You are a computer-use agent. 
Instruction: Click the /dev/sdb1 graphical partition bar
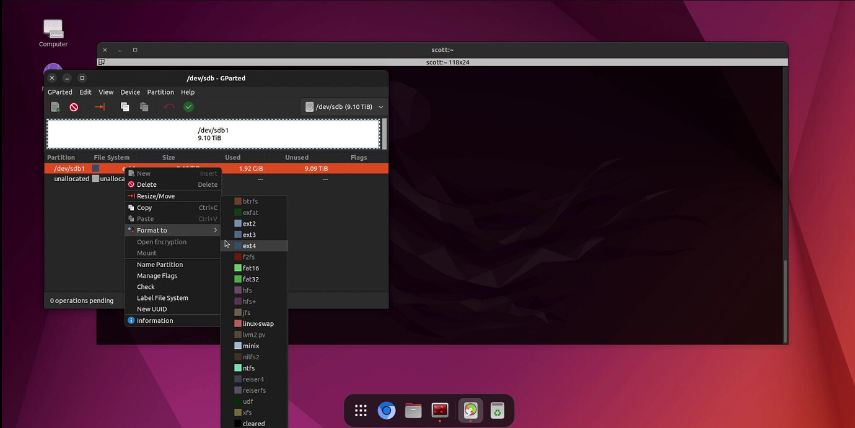point(213,134)
